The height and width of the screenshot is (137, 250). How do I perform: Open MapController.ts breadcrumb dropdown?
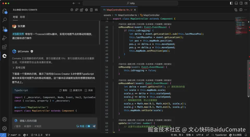(x=126, y=15)
